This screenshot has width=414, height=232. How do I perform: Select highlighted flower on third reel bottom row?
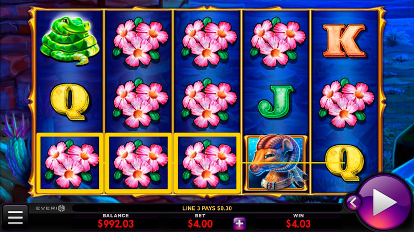coord(207,163)
